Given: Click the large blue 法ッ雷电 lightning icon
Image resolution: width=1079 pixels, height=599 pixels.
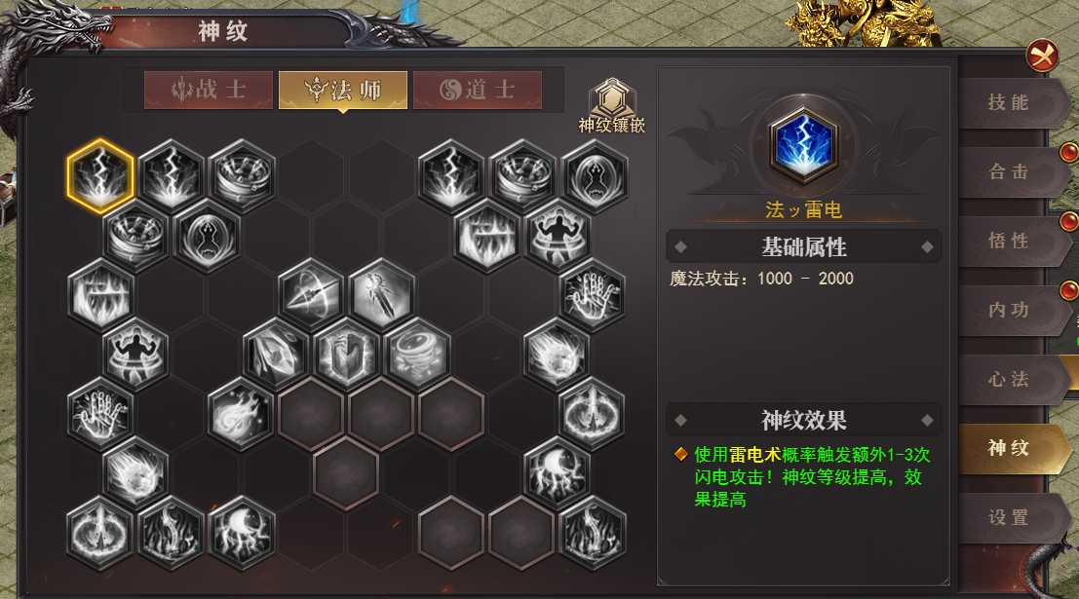Looking at the screenshot, I should (x=803, y=145).
